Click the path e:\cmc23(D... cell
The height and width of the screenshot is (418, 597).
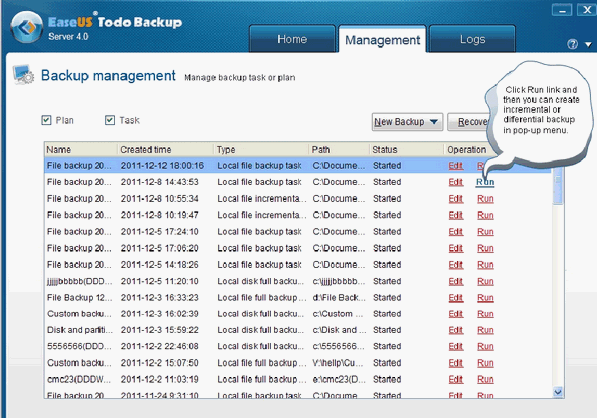click(339, 379)
